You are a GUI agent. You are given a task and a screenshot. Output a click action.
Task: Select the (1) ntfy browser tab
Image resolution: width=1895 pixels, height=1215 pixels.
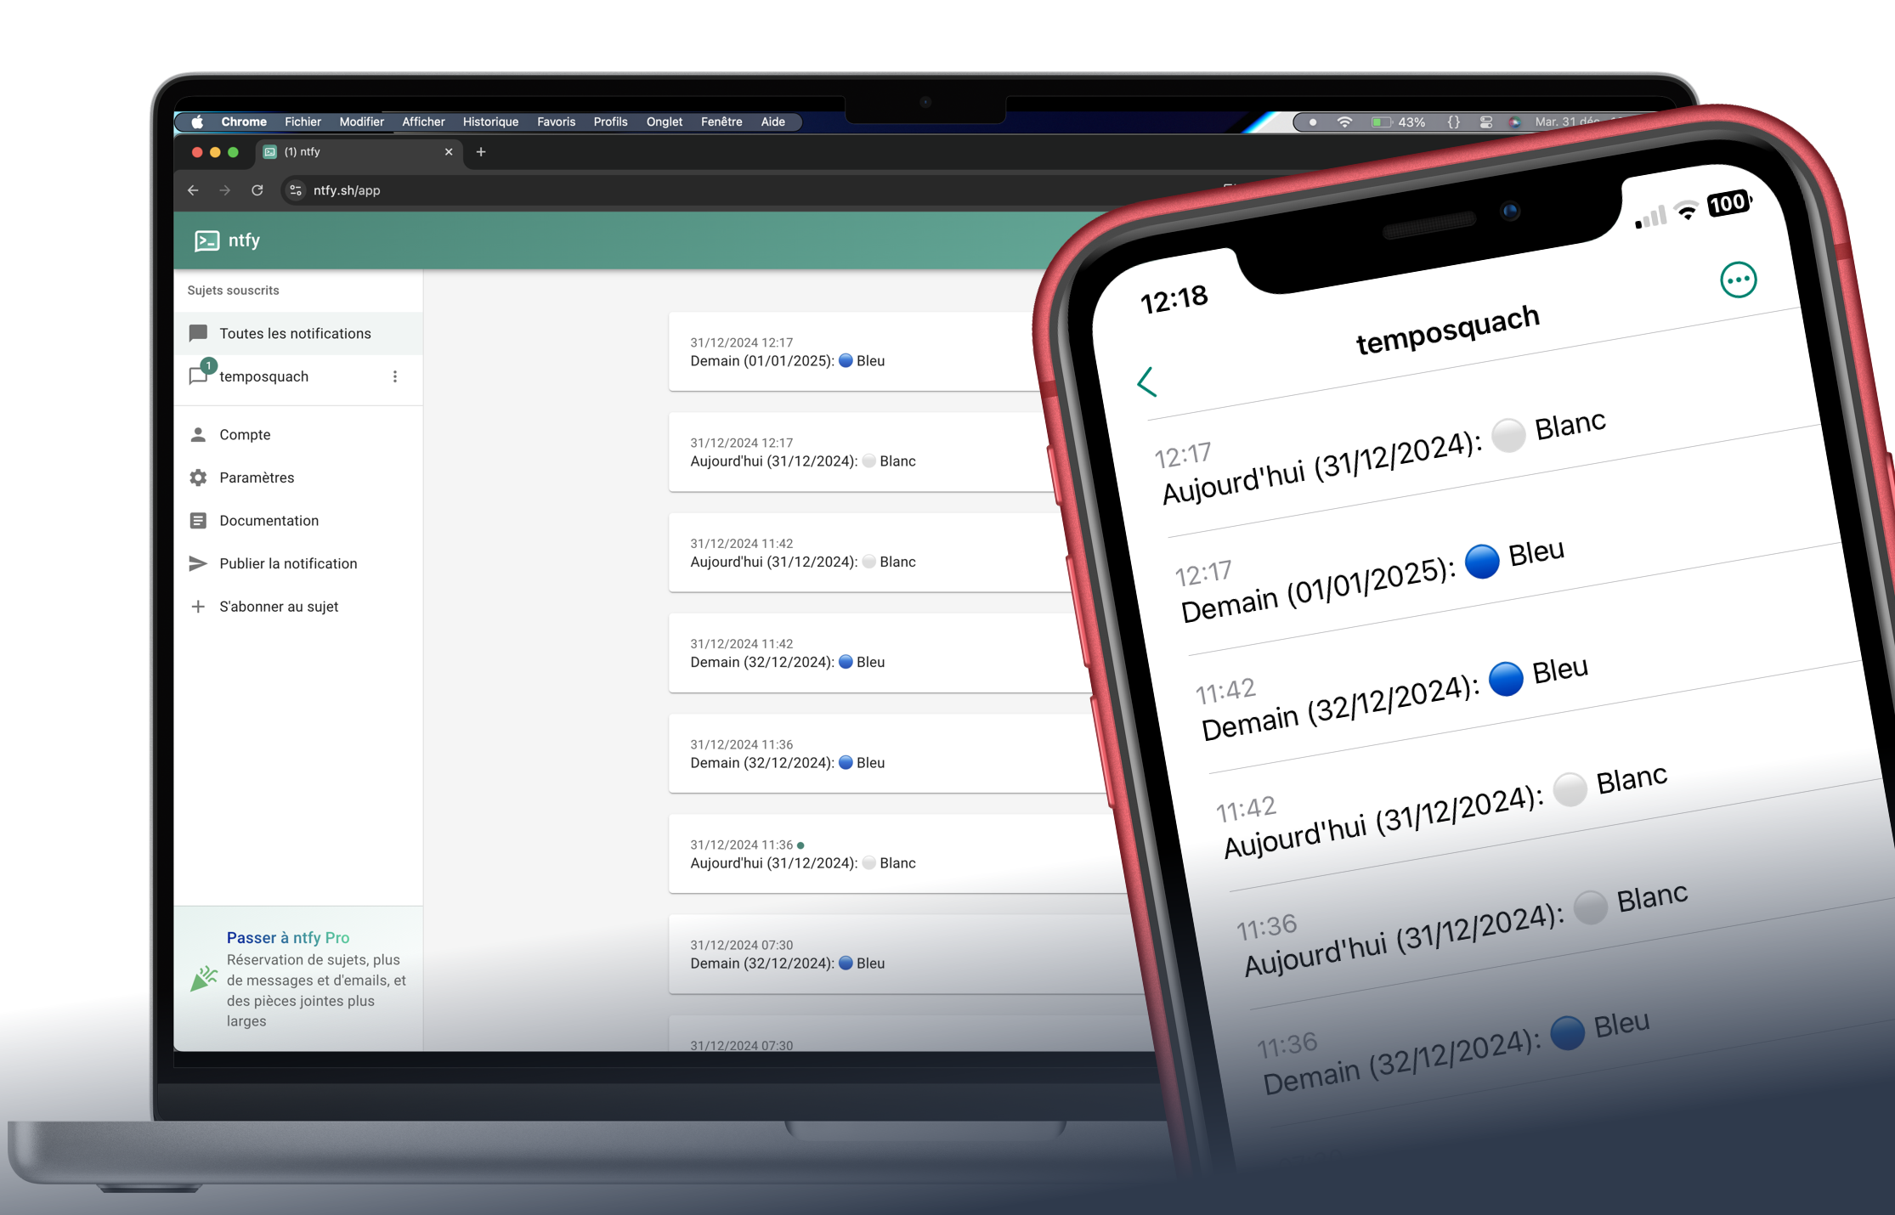pos(359,152)
